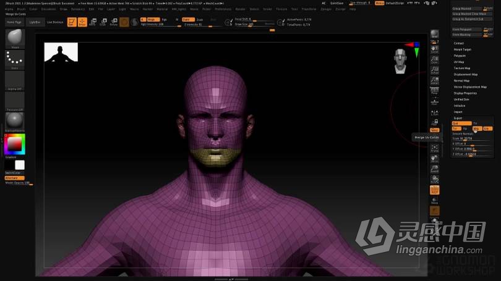Click the Zoom3D view icon
501x281 pixels.
(435, 169)
